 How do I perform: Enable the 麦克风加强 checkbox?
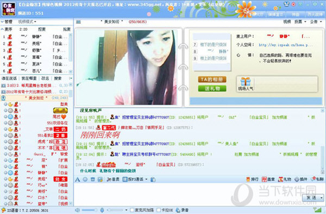click(x=132, y=210)
